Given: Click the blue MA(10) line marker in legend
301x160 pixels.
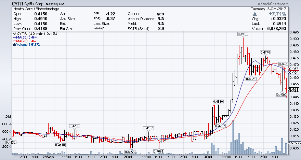Looking at the screenshot, I should point(14,37).
